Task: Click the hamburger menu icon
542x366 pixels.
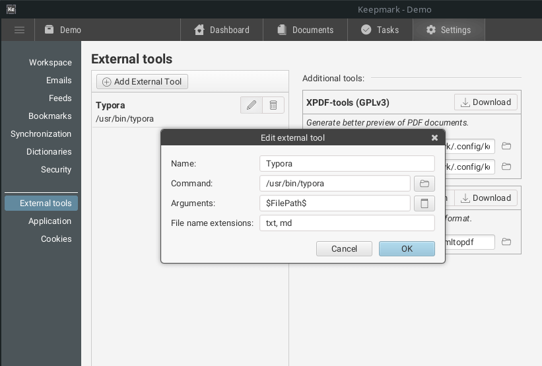Action: coord(19,30)
